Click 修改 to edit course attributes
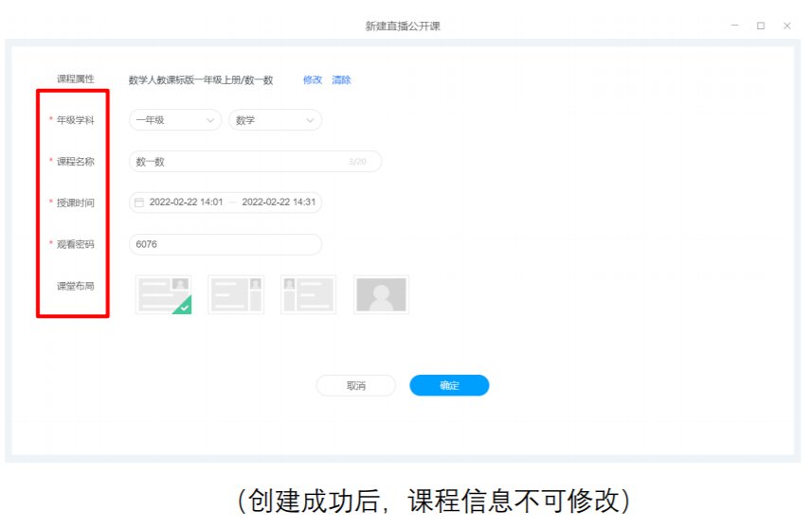The height and width of the screenshot is (528, 810). tap(313, 80)
